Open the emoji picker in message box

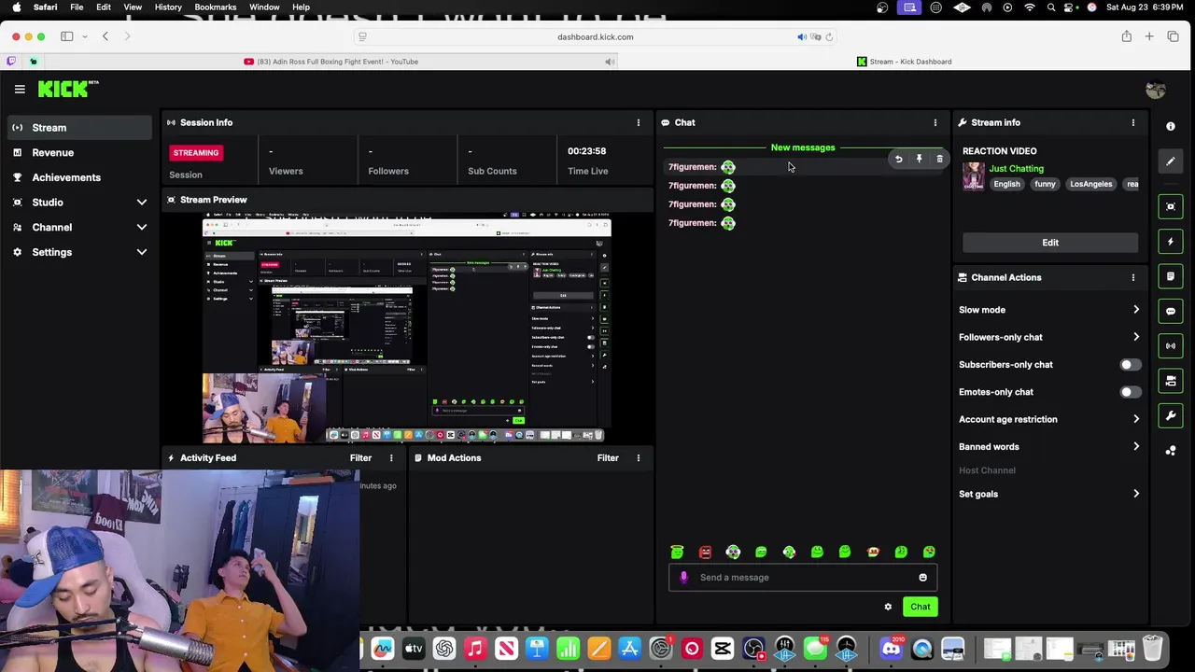tap(922, 578)
